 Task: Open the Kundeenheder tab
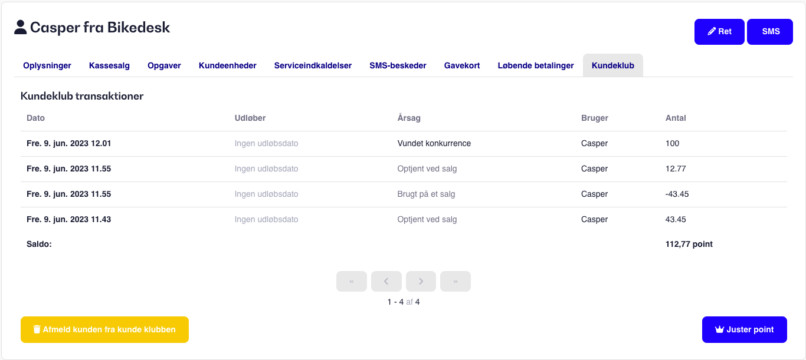(228, 65)
